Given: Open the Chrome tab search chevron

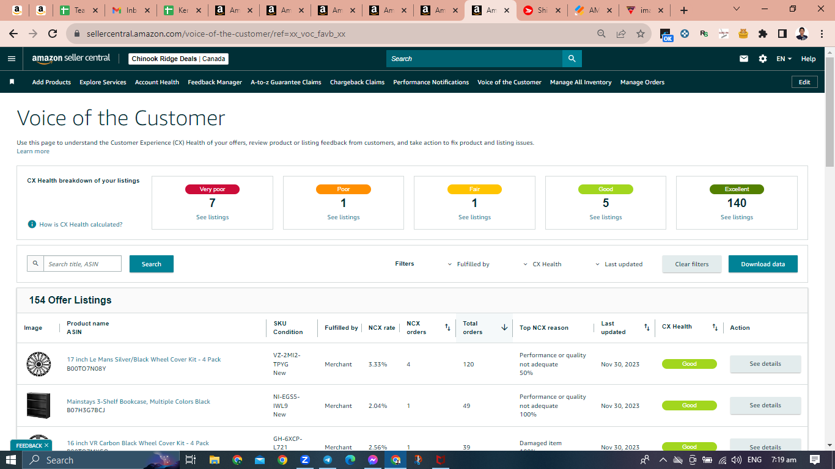Looking at the screenshot, I should click(x=737, y=9).
